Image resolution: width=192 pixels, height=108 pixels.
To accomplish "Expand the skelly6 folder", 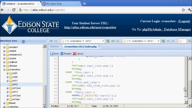I will tap(4, 51).
